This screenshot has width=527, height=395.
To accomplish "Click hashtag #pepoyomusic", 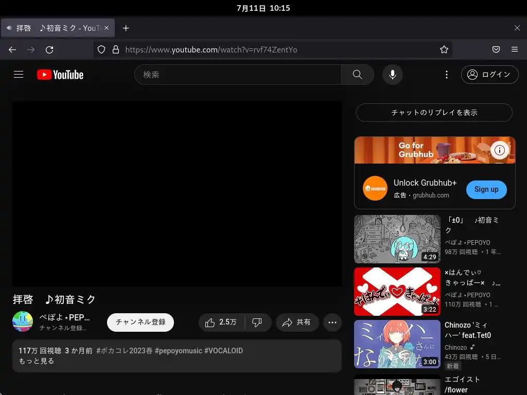I will tap(179, 351).
